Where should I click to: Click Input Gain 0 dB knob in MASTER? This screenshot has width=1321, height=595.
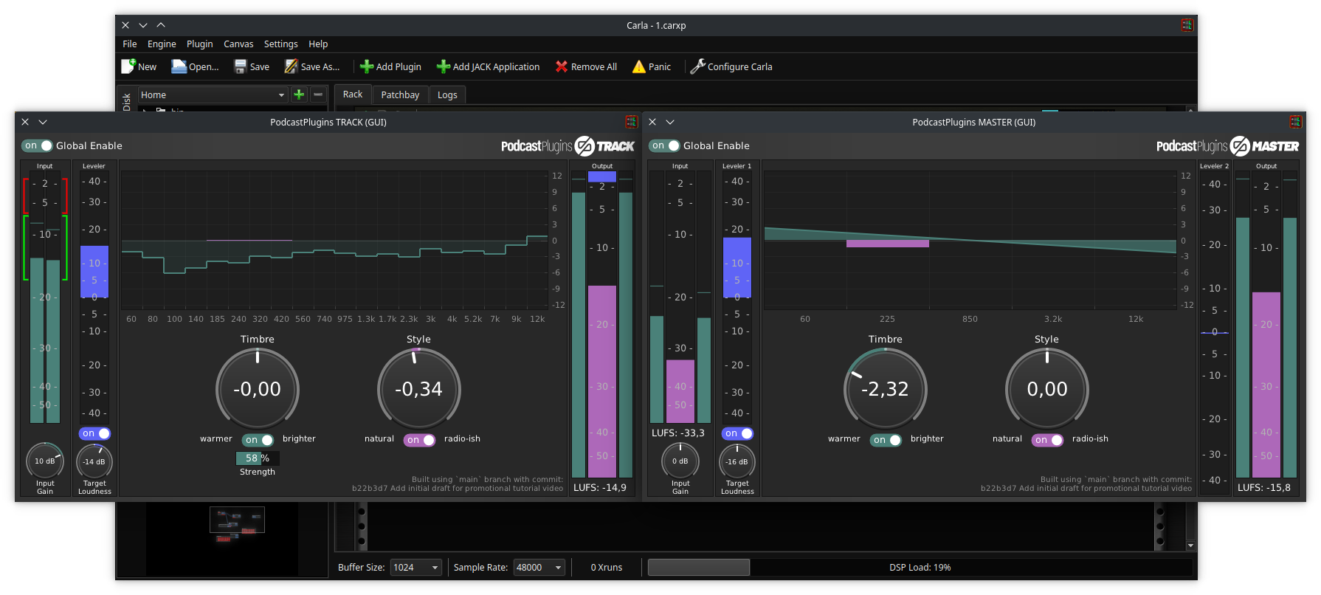[x=680, y=461]
